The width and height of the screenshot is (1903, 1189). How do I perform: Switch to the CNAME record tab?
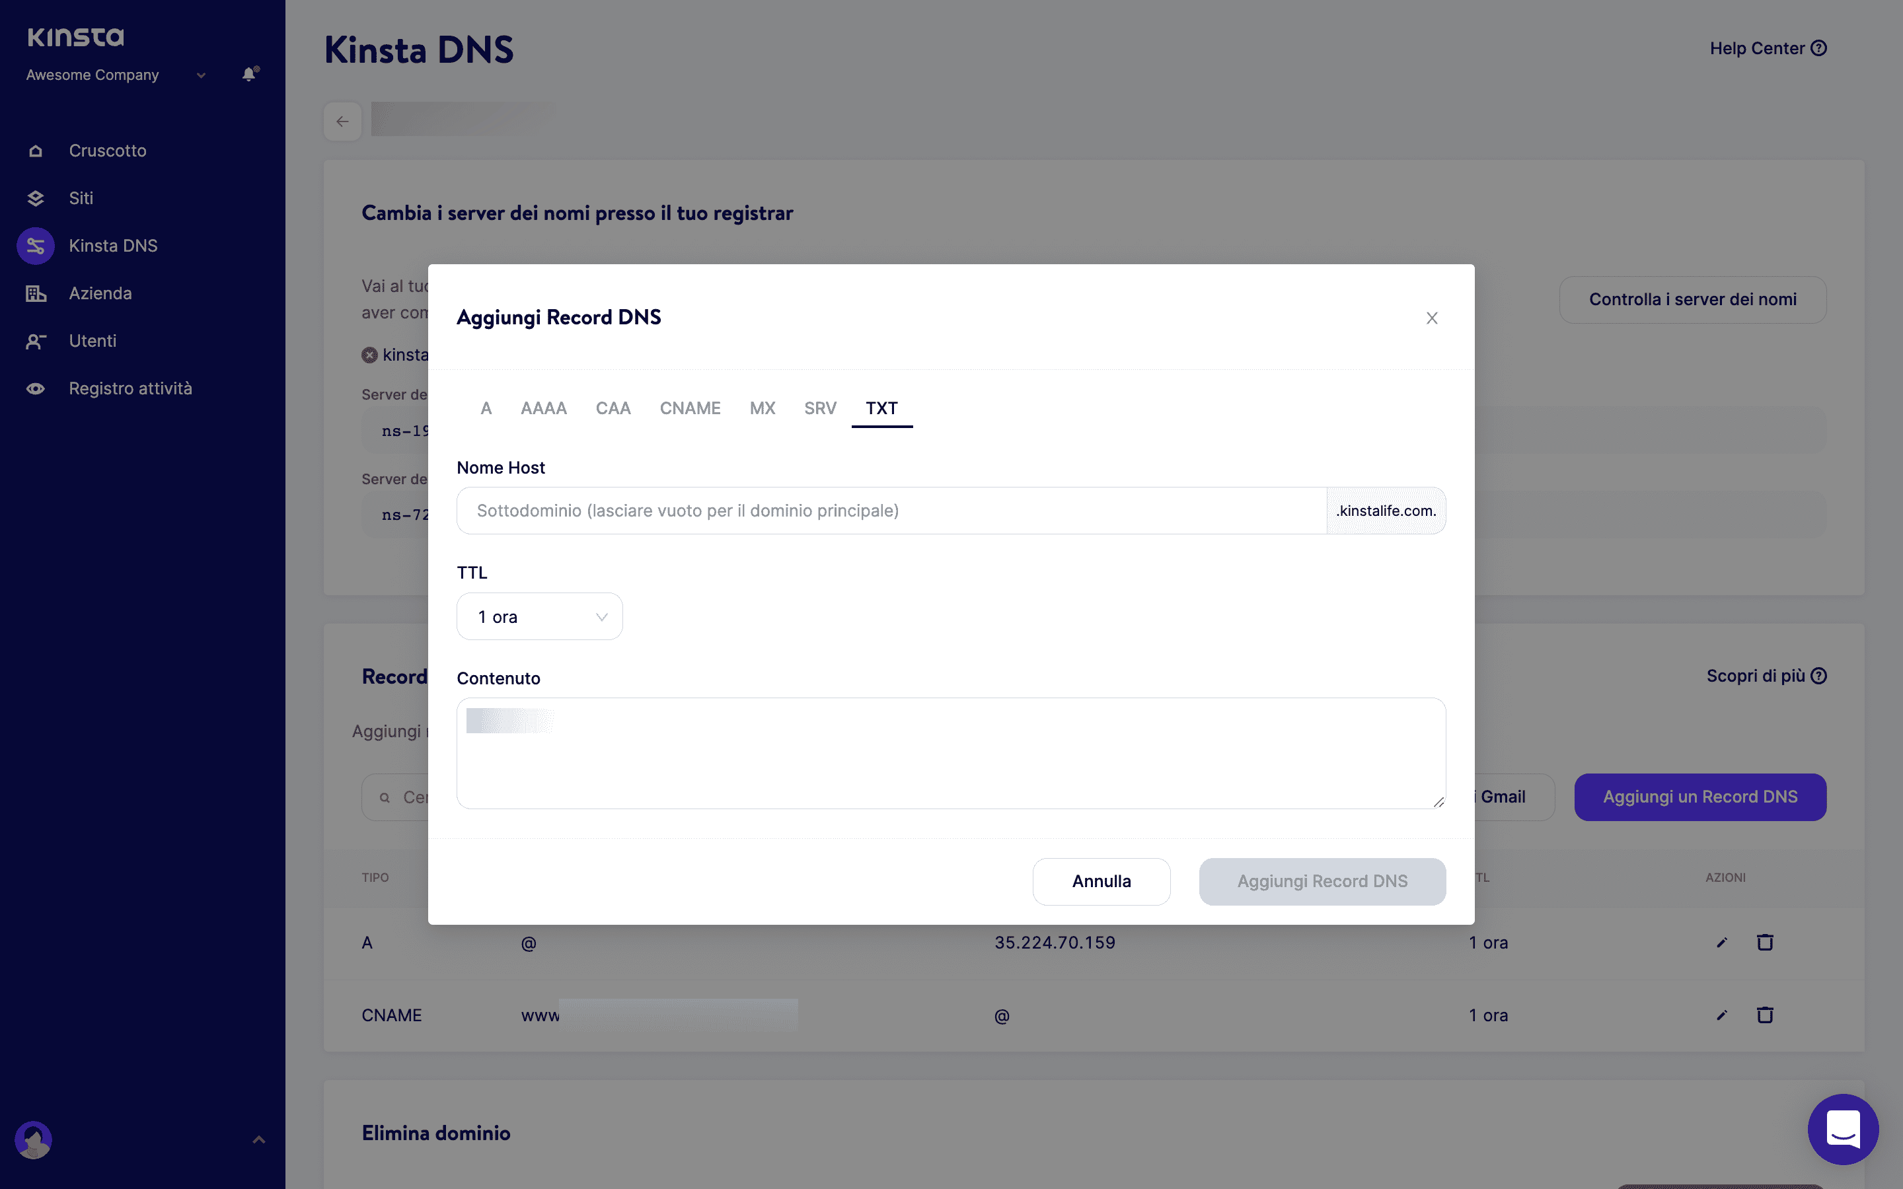pos(690,408)
